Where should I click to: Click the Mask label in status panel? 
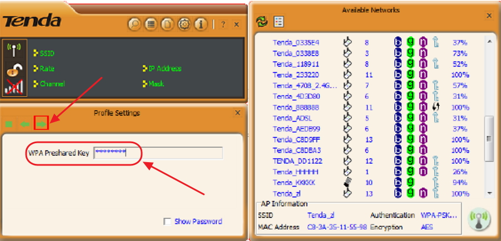[x=156, y=84]
